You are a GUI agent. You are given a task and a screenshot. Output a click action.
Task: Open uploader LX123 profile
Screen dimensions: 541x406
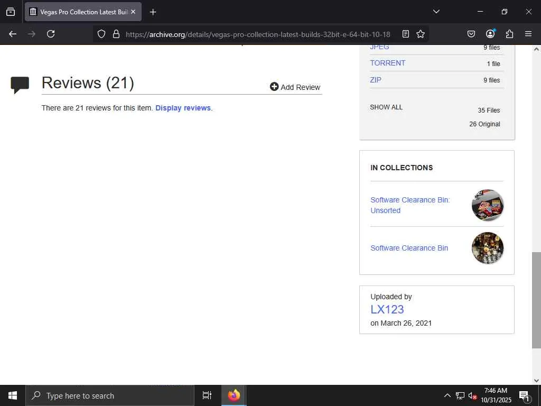[x=387, y=309]
